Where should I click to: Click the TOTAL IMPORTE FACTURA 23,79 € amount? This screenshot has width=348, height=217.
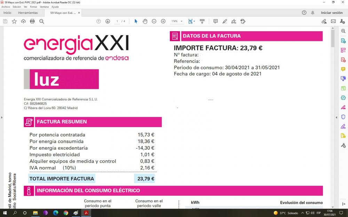[x=145, y=179]
